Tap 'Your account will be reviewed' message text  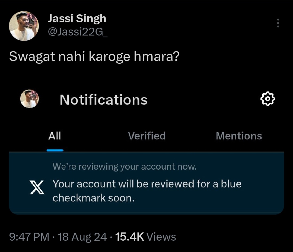tap(147, 191)
